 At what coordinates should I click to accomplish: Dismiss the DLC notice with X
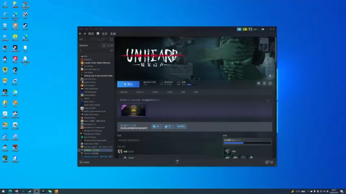click(268, 100)
